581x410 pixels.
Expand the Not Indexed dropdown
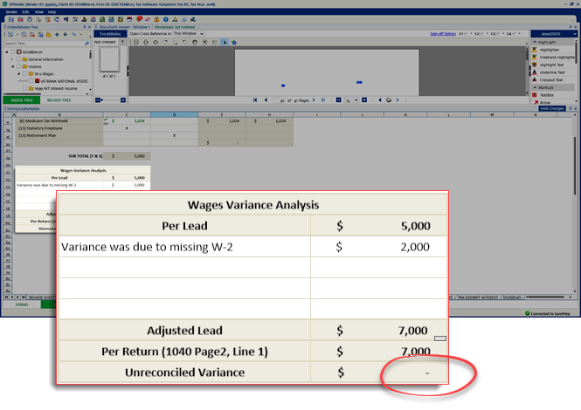116,41
